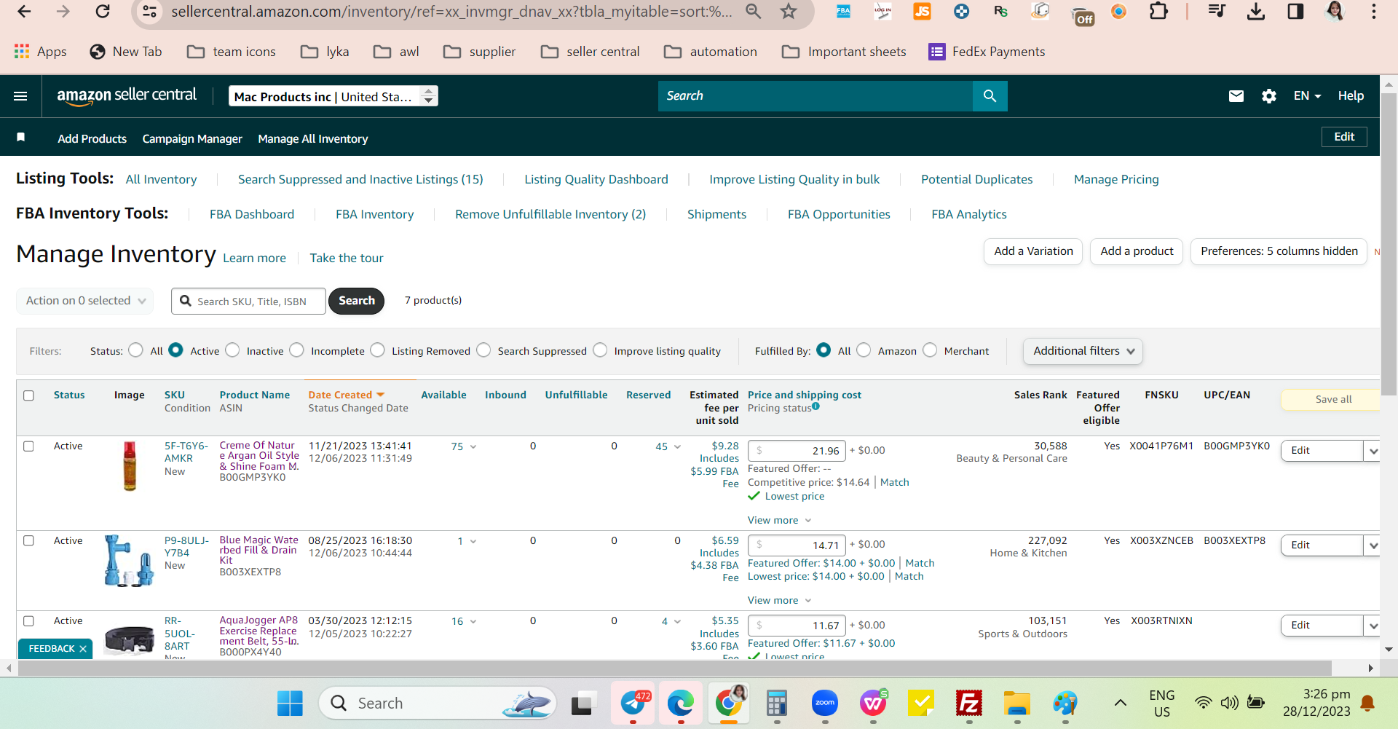Open the Zoom app in the taskbar
1398x729 pixels.
click(x=825, y=704)
